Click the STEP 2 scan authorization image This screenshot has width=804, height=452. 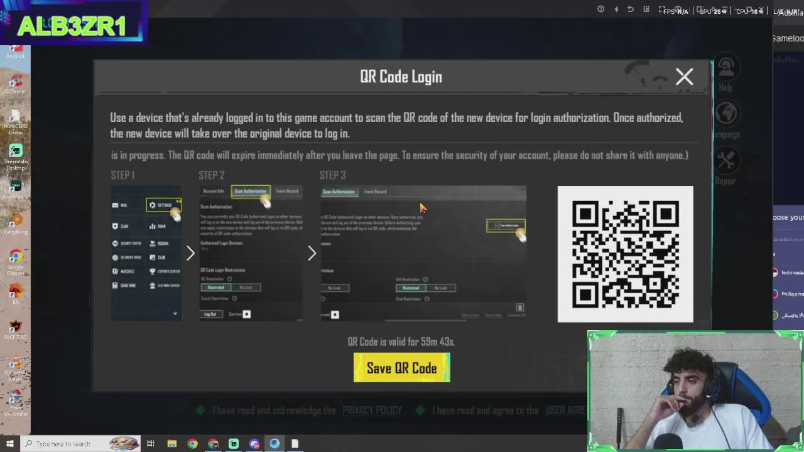[x=251, y=253]
